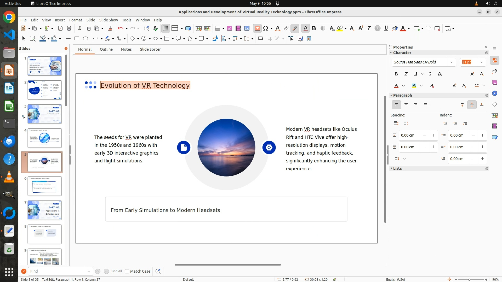Toggle the Display Grid icon
The width and height of the screenshot is (502, 282).
click(x=166, y=28)
